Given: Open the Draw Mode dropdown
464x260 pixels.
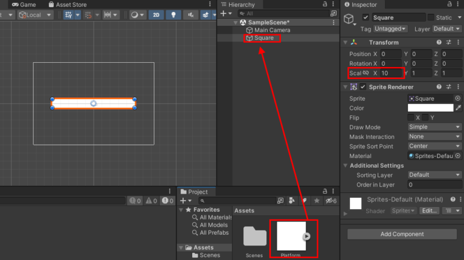Looking at the screenshot, I should pyautogui.click(x=434, y=127).
